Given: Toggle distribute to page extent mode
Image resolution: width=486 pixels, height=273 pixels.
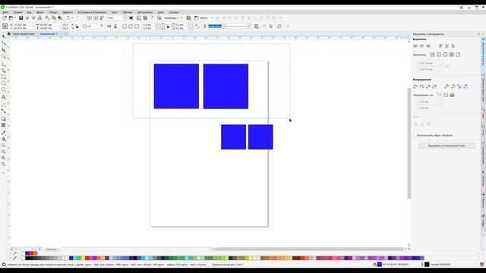Looking at the screenshot, I should [446, 95].
